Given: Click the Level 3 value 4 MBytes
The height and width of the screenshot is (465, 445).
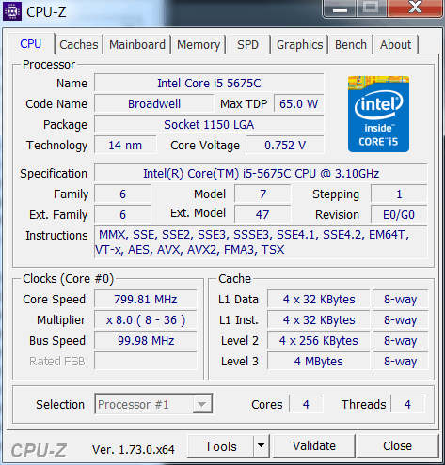Looking at the screenshot, I should pyautogui.click(x=319, y=362).
